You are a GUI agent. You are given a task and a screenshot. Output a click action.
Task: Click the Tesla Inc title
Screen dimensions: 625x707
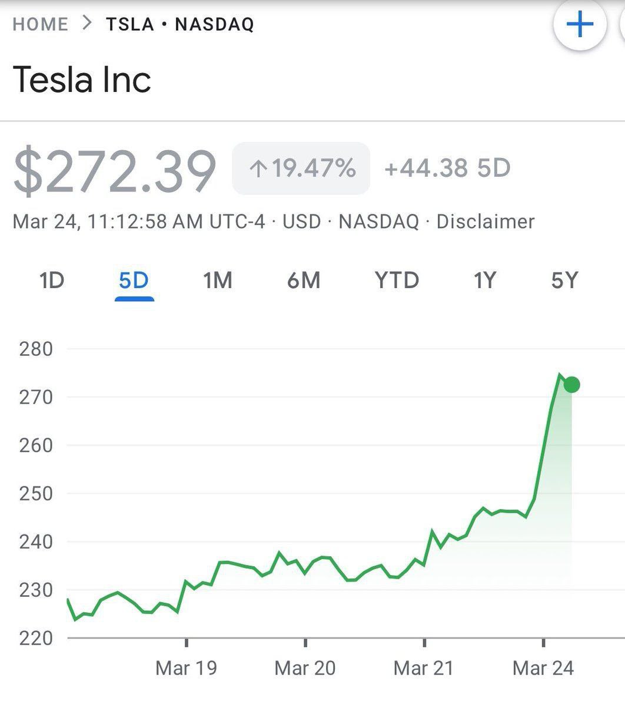(82, 80)
